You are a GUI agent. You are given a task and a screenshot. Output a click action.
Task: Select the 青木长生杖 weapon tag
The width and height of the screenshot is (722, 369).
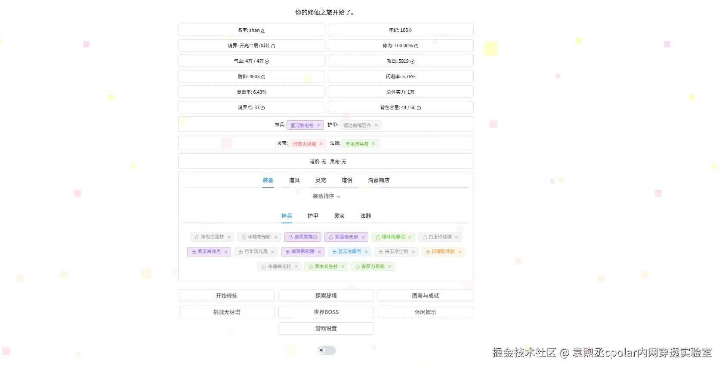326,267
